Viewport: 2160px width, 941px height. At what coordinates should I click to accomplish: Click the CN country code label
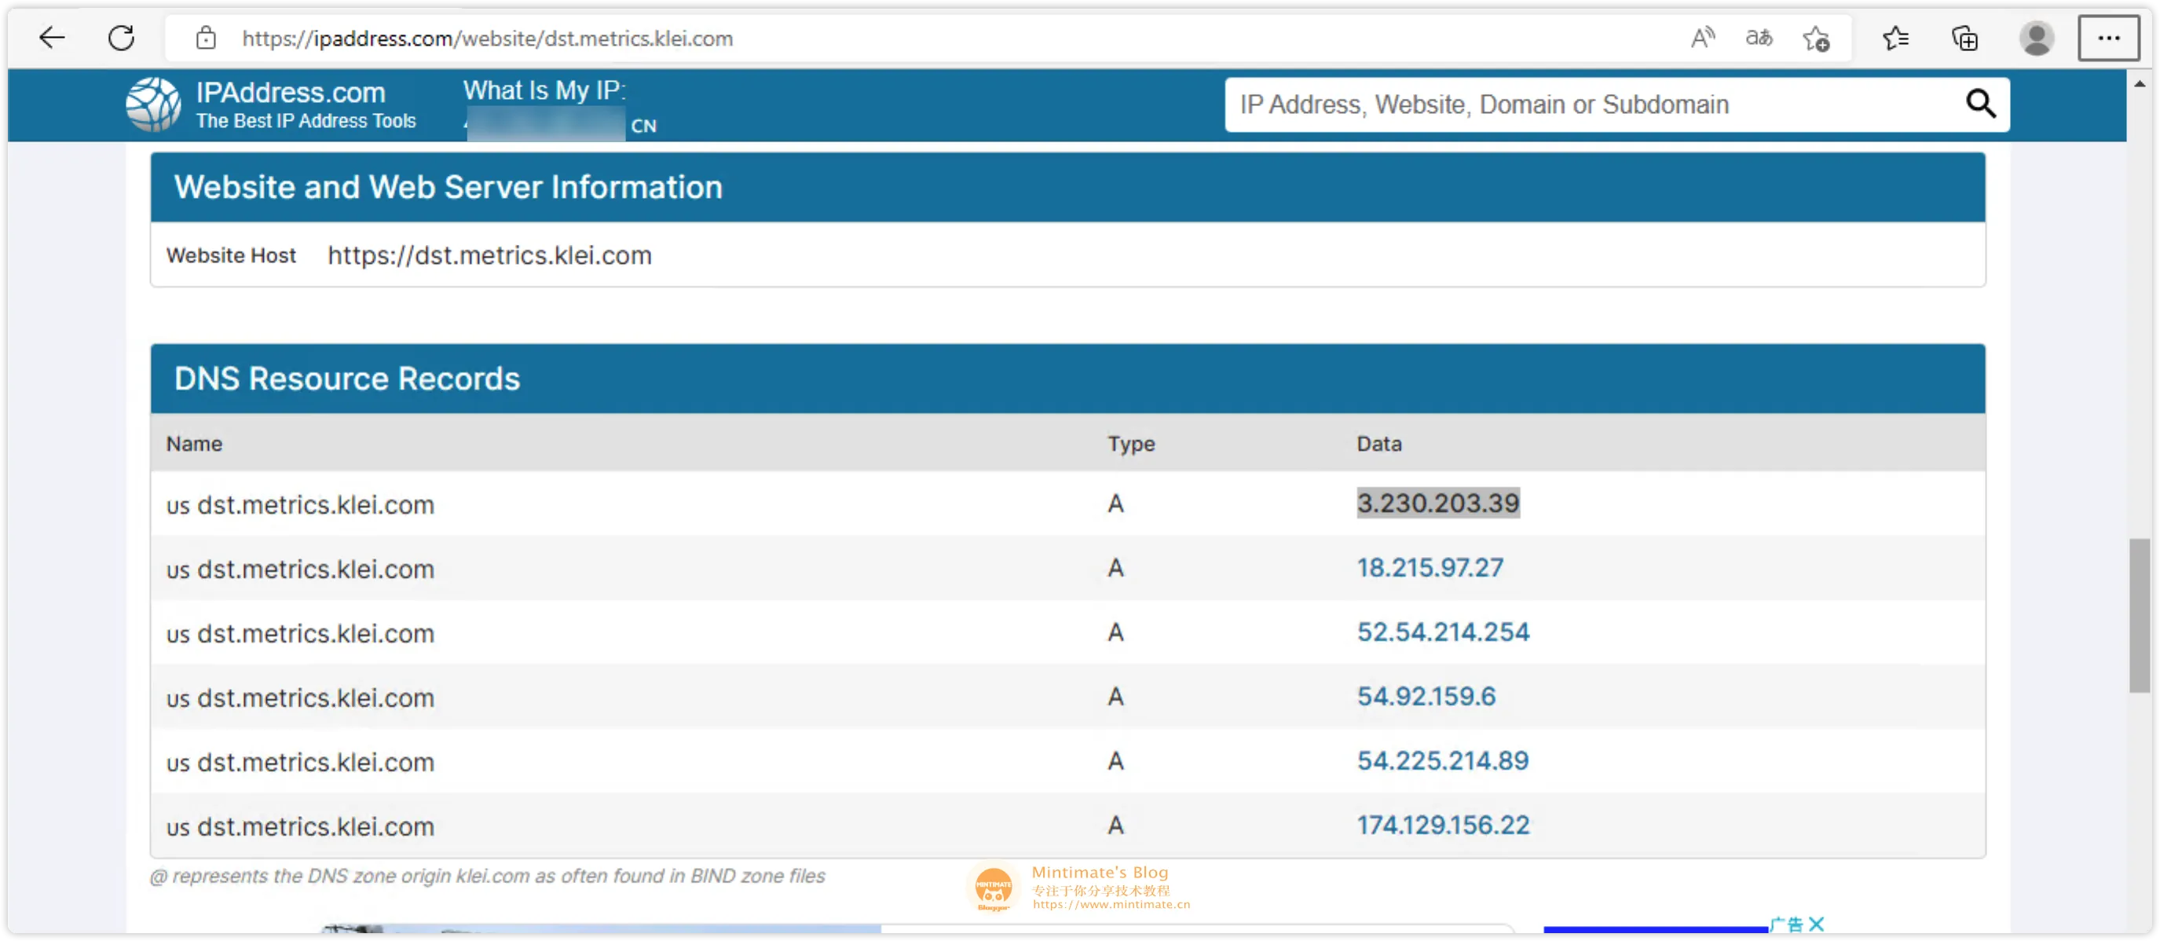[x=643, y=126]
